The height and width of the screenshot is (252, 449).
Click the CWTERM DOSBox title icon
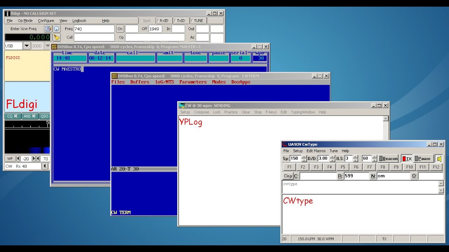[114, 76]
